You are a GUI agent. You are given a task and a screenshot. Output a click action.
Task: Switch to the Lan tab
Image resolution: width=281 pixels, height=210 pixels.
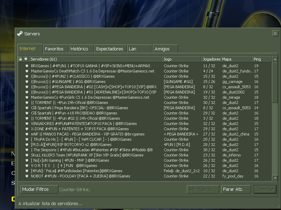139,49
